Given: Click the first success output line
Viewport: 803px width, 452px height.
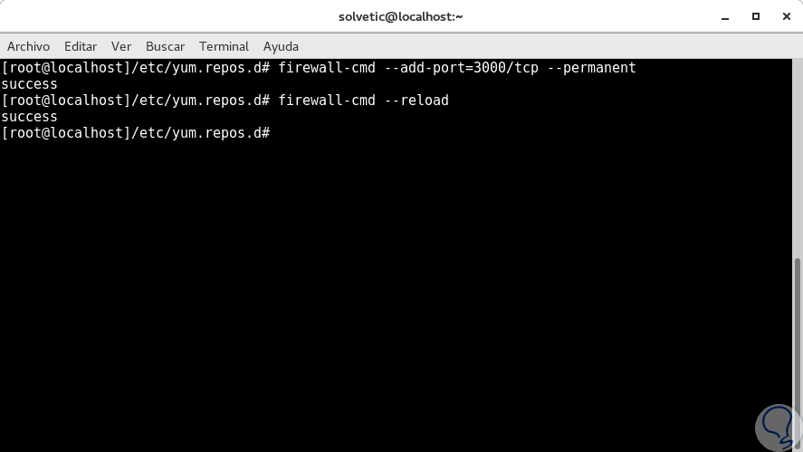Looking at the screenshot, I should pyautogui.click(x=30, y=84).
